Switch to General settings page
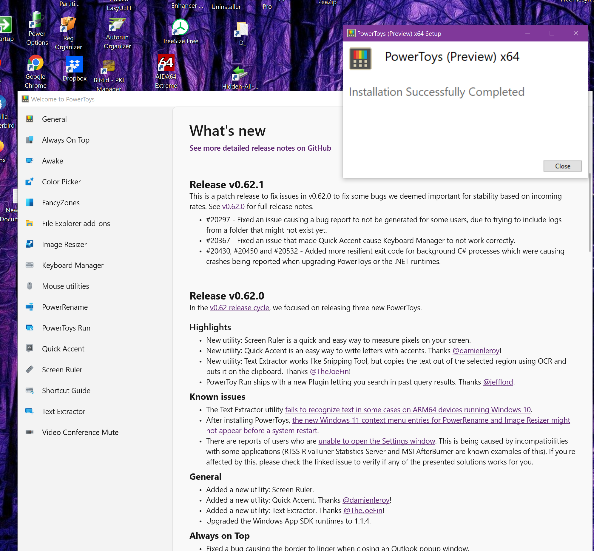This screenshot has height=551, width=594. [x=54, y=119]
